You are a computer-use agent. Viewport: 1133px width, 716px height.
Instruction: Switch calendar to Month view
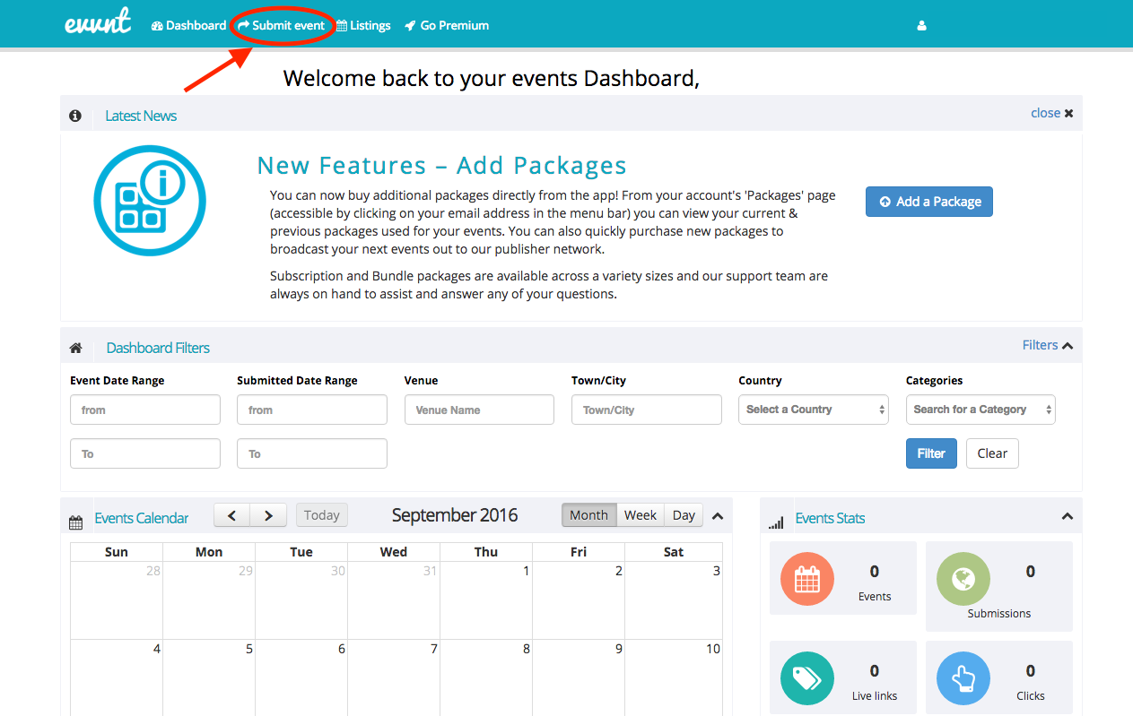(x=589, y=515)
